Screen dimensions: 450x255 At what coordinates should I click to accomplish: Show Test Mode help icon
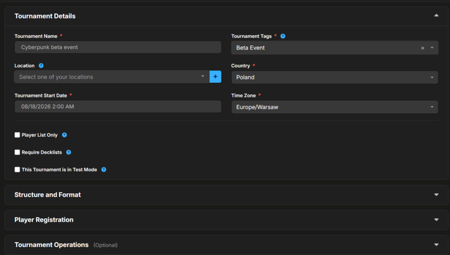click(x=104, y=170)
